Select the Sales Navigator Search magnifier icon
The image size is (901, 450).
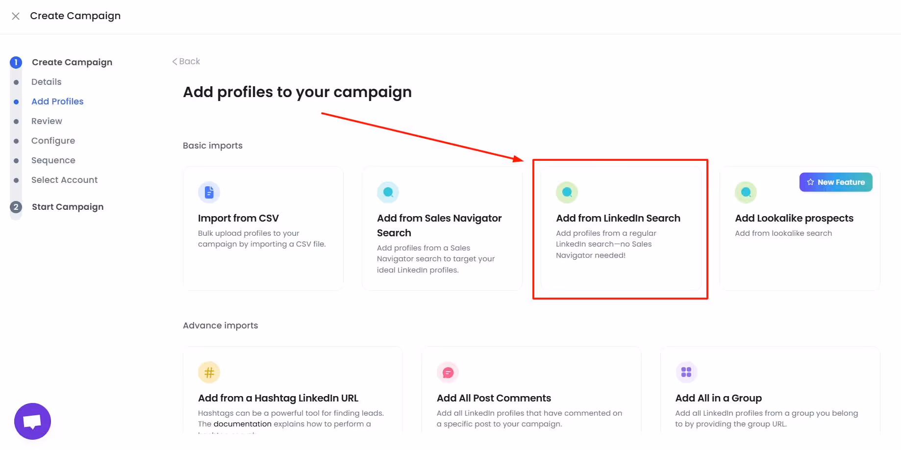tap(388, 192)
